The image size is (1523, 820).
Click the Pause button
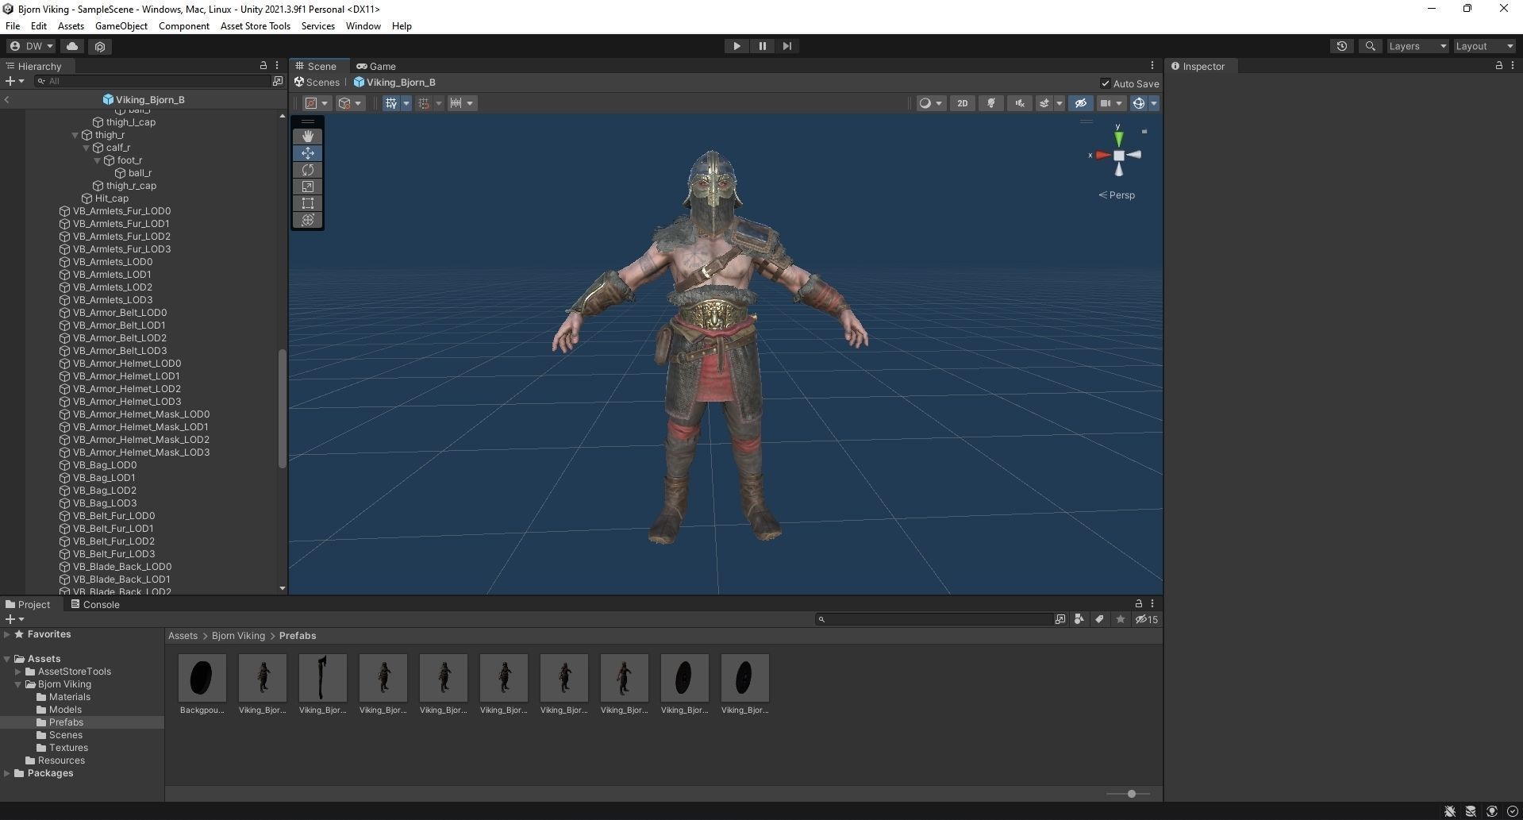click(762, 46)
